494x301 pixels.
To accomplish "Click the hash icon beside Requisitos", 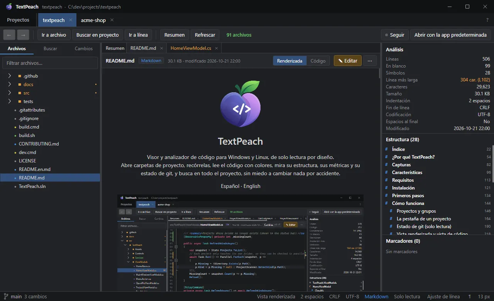I will 387,180.
